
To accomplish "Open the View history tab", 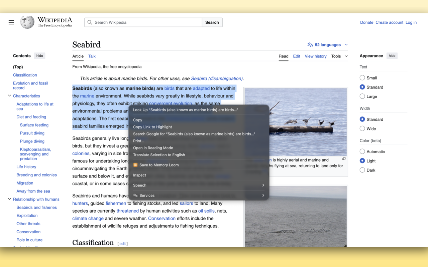I will [316, 56].
